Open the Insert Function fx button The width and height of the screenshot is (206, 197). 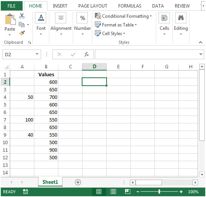tap(87, 54)
